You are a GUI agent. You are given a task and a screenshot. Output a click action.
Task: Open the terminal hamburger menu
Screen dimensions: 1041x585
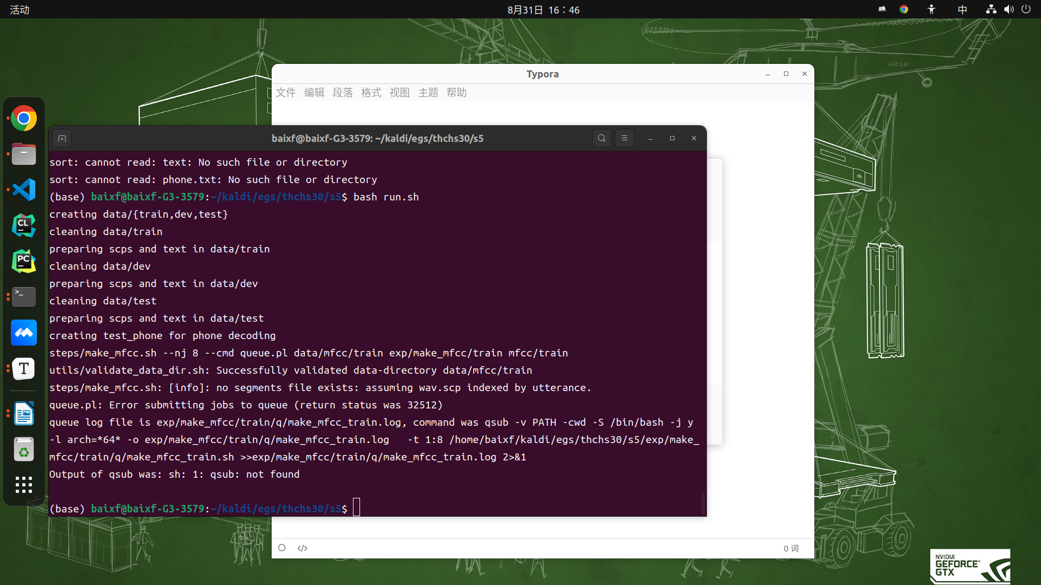tap(625, 138)
